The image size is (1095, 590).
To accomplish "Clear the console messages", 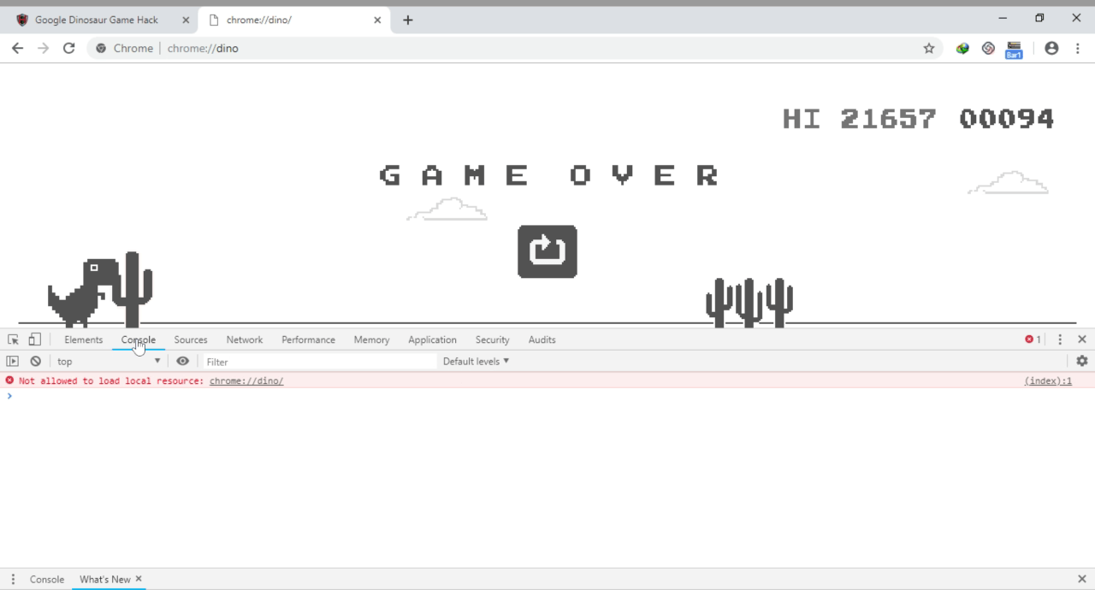I will pyautogui.click(x=35, y=361).
